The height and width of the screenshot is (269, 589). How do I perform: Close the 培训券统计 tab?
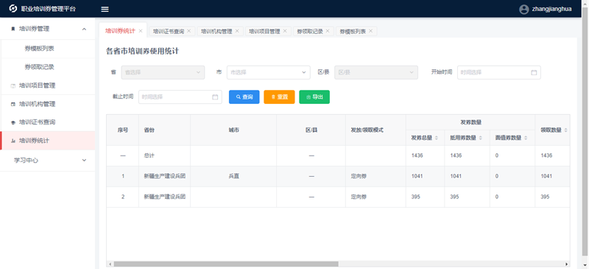(141, 31)
